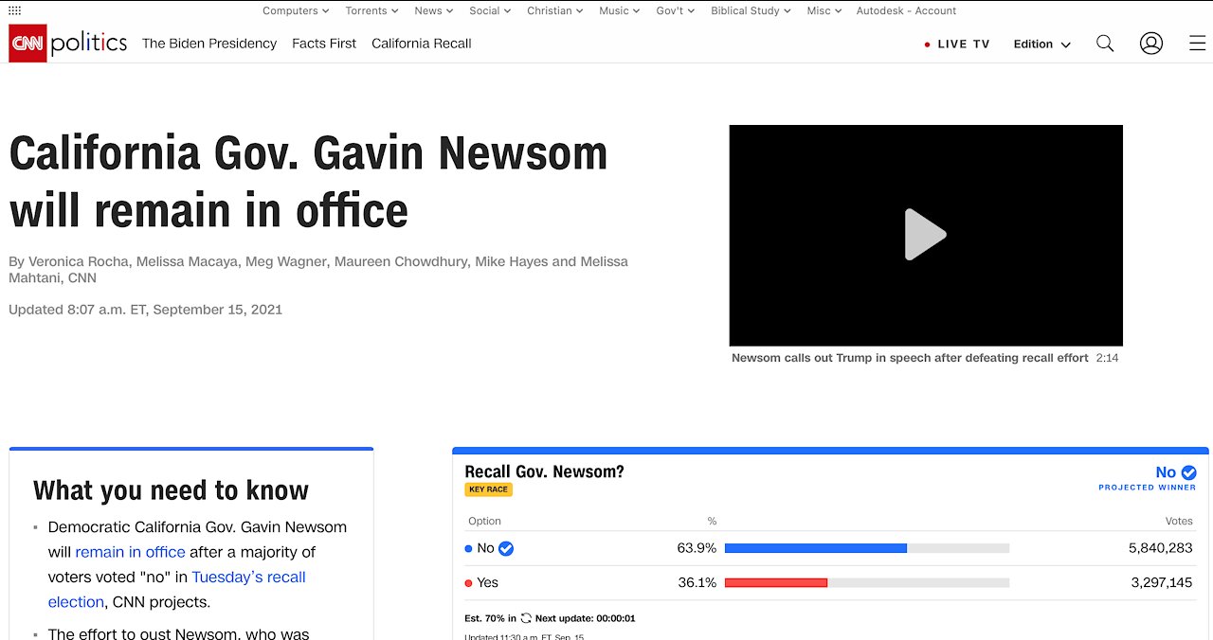
Task: Expand the Social bookmarks folder
Action: pos(490,10)
